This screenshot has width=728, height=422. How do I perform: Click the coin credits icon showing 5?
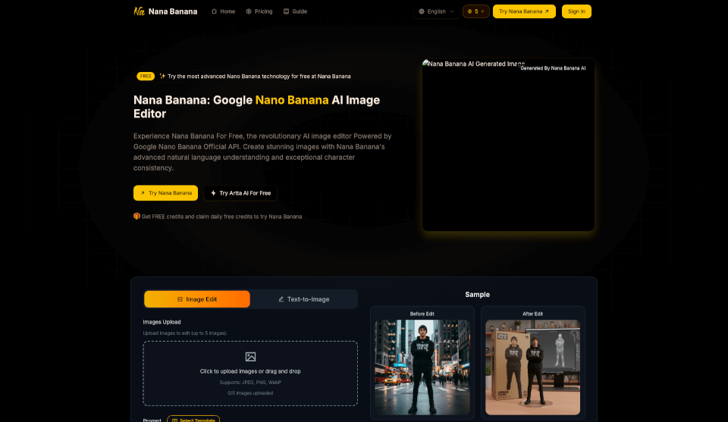click(x=469, y=11)
